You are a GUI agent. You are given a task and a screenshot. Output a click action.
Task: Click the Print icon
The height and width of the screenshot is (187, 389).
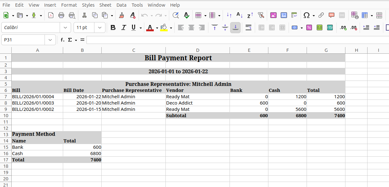click(61, 15)
